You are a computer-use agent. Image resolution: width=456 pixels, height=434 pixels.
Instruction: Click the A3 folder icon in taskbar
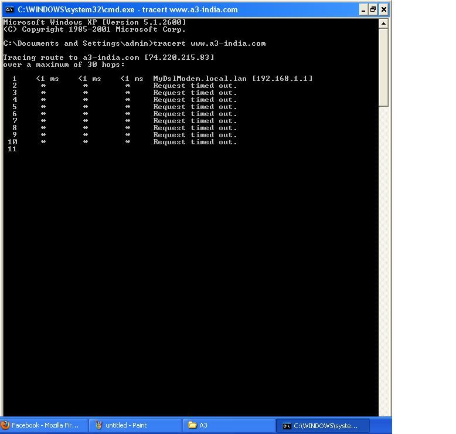pyautogui.click(x=192, y=425)
